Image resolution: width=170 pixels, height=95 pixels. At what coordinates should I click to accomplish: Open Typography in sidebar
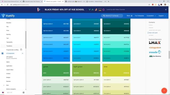9,42
